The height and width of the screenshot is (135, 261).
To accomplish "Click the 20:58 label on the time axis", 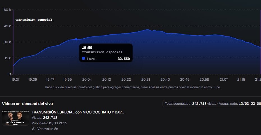I will 204,80.
